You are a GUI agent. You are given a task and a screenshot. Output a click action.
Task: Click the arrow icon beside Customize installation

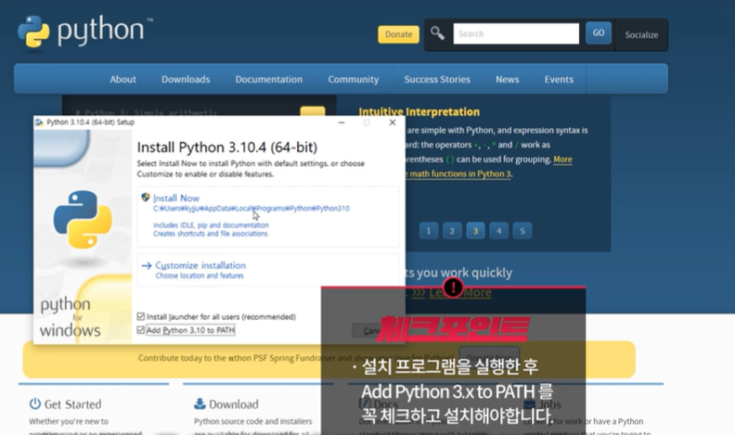click(147, 265)
